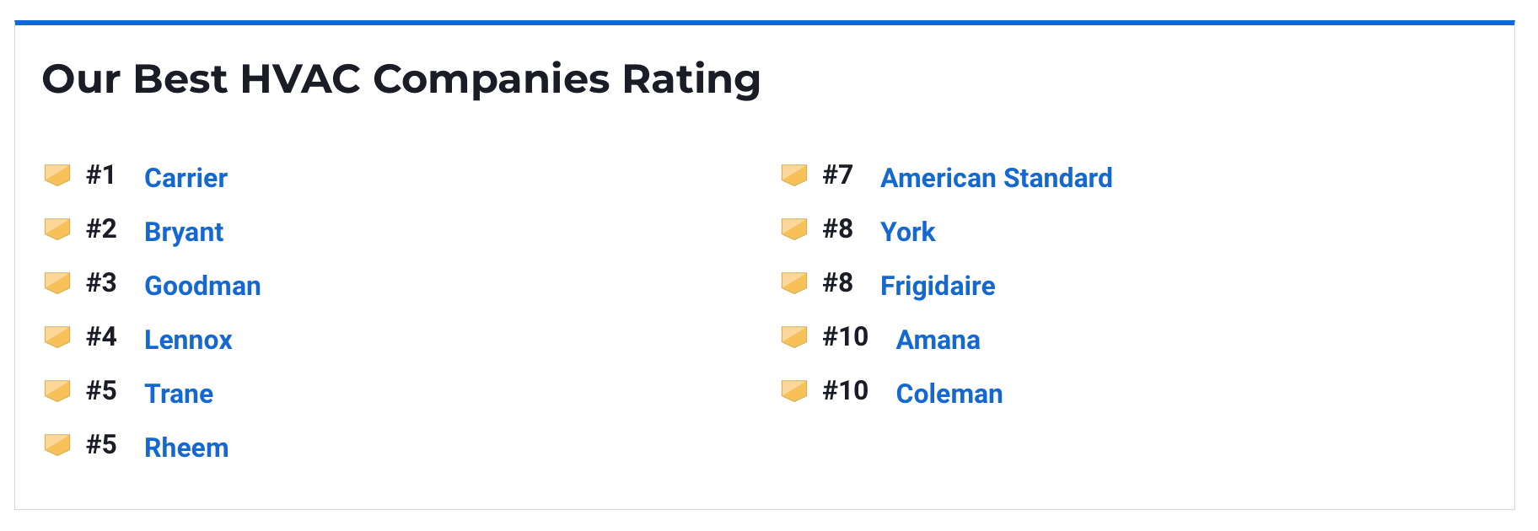Click the badge icon beside Trane

57,391
